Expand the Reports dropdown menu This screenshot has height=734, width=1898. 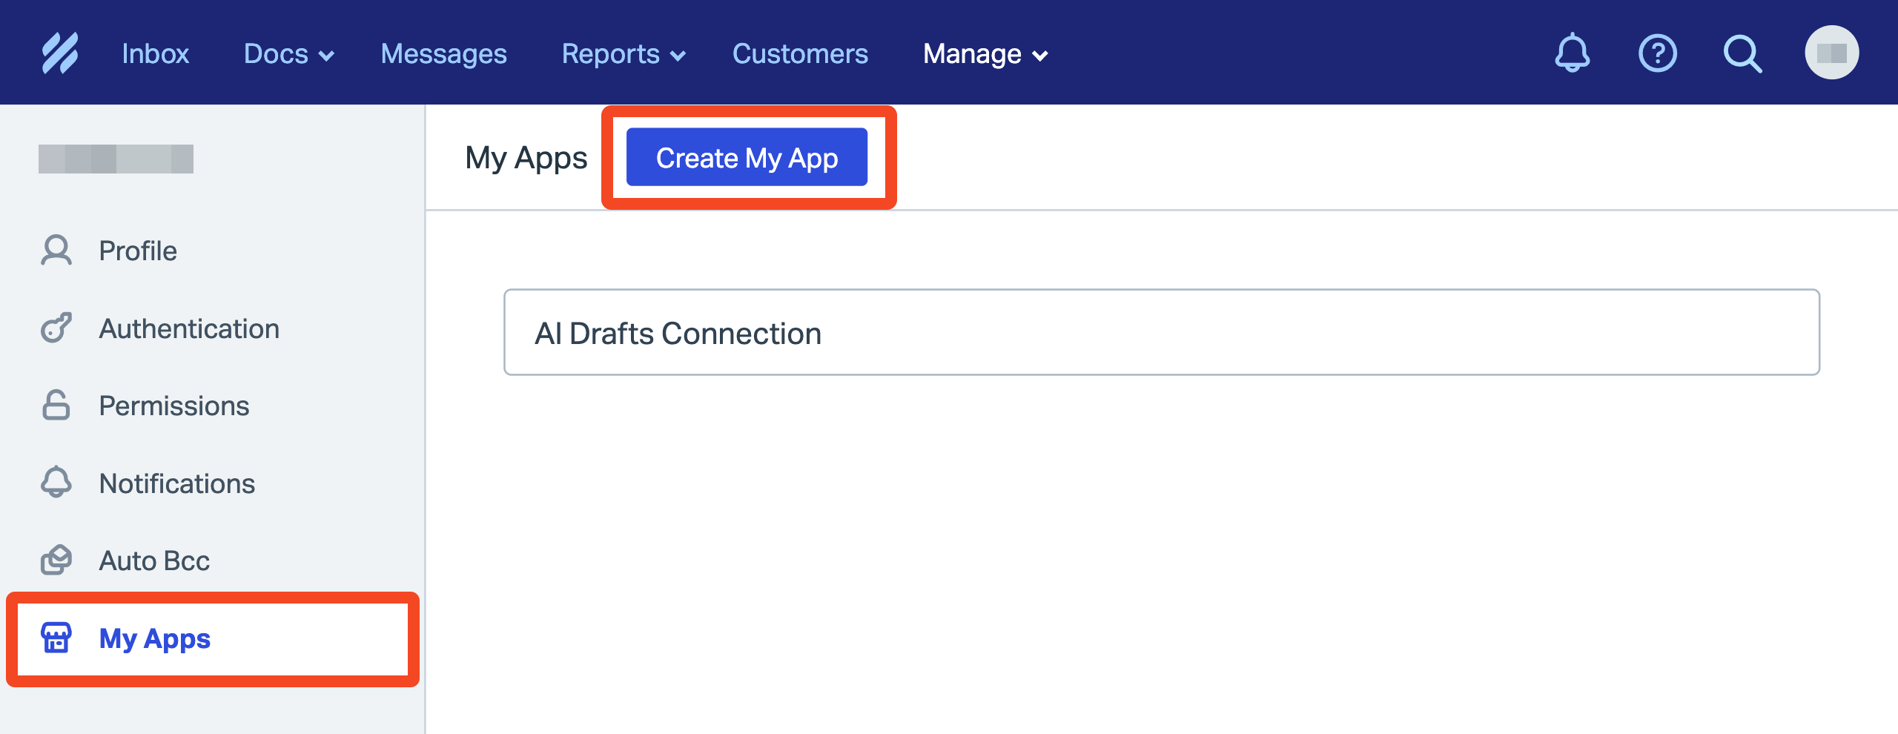coord(624,53)
